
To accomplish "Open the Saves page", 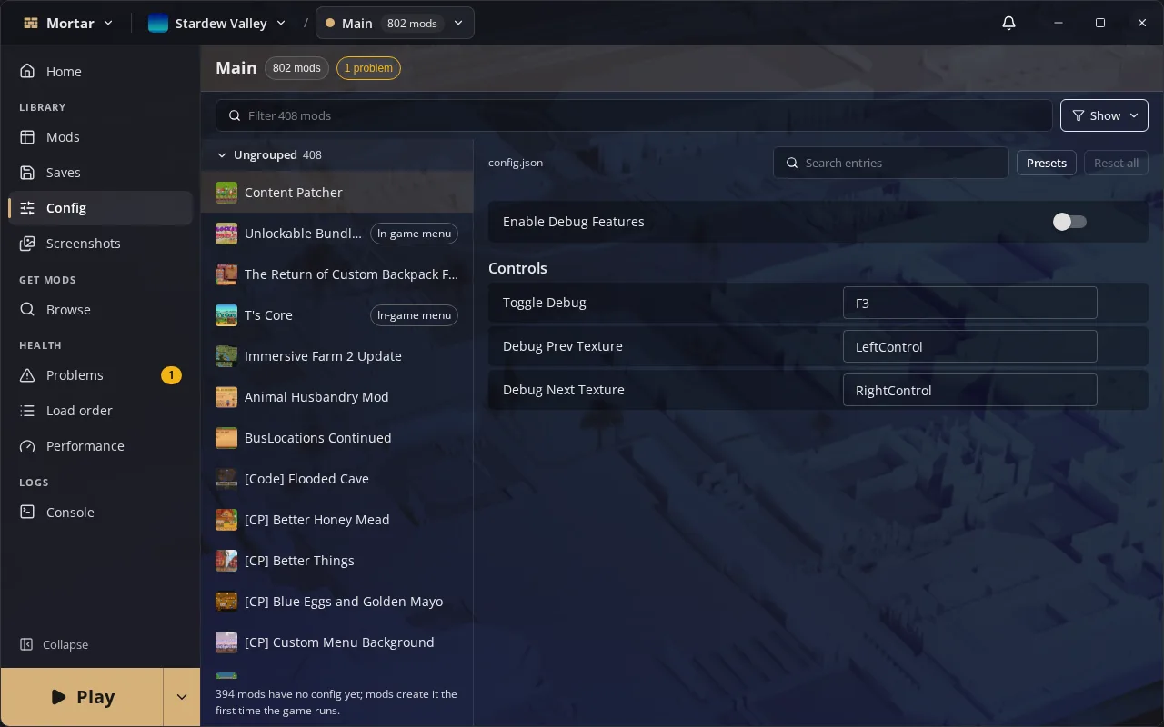I will pyautogui.click(x=100, y=173).
